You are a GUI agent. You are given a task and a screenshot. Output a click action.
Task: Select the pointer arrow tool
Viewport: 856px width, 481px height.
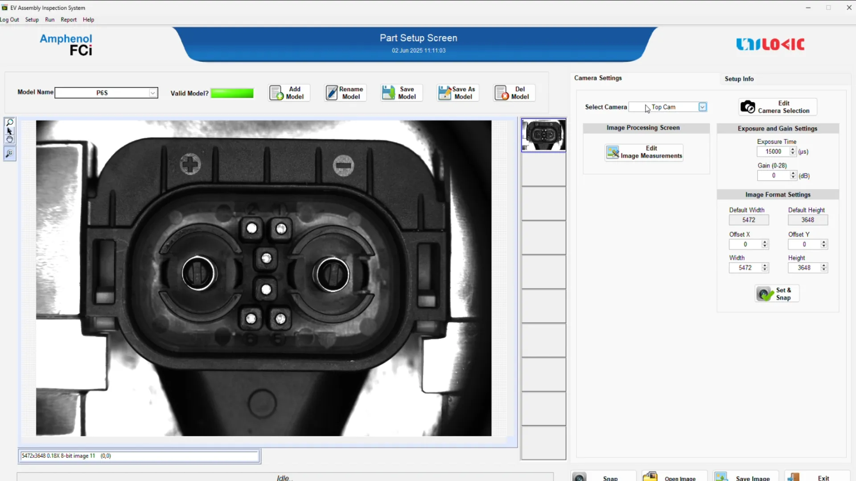(9, 131)
